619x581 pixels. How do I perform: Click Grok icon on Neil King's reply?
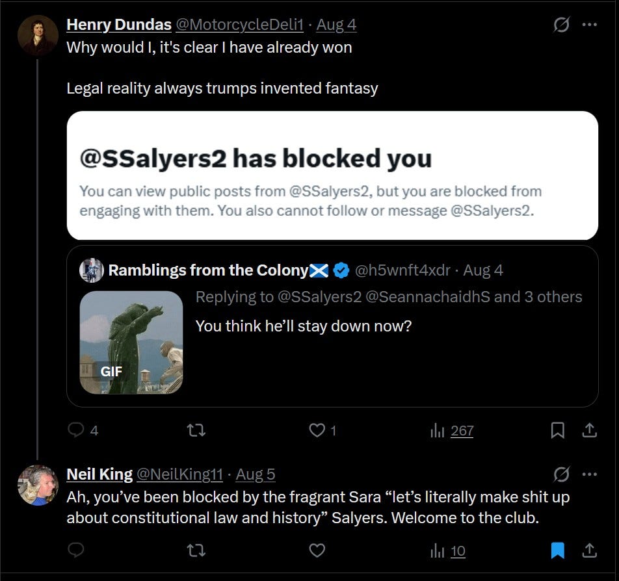561,474
